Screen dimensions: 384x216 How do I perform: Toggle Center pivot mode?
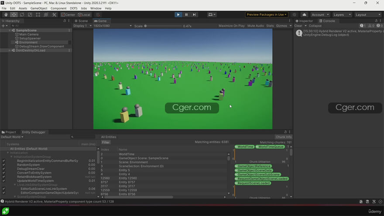tap(68, 15)
